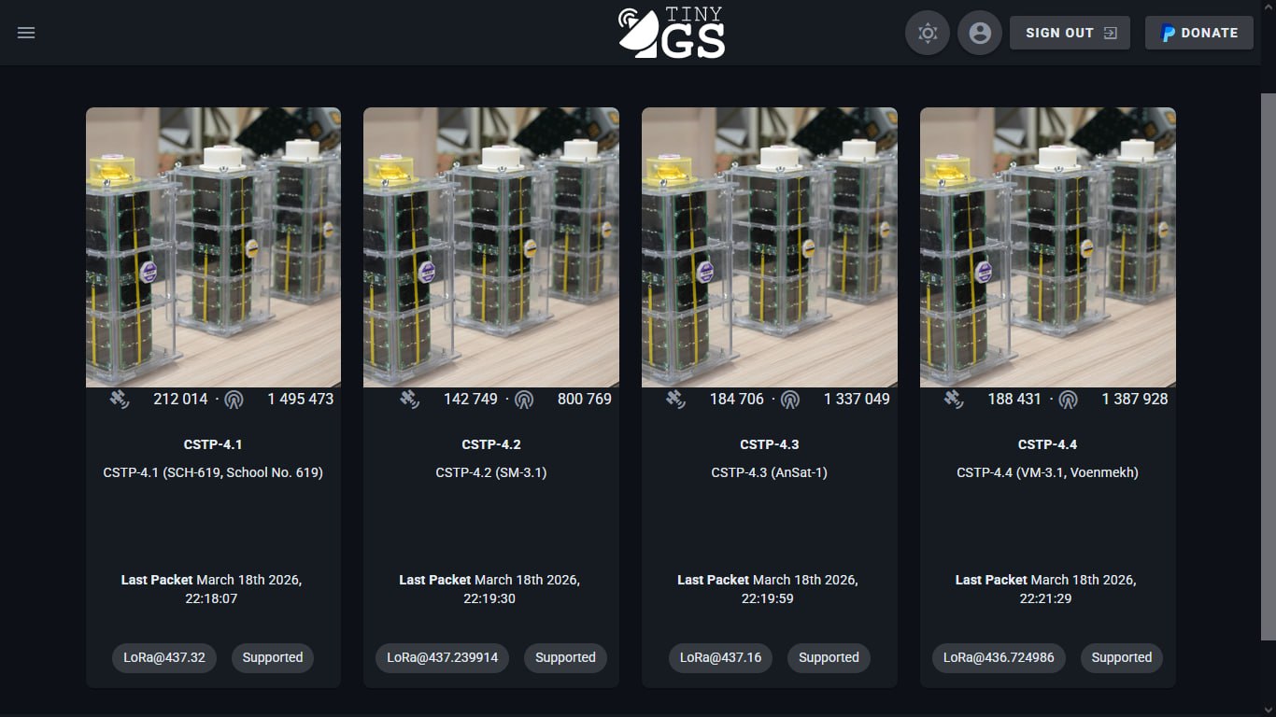Open the CSTP-4.4 card title

(x=1047, y=444)
